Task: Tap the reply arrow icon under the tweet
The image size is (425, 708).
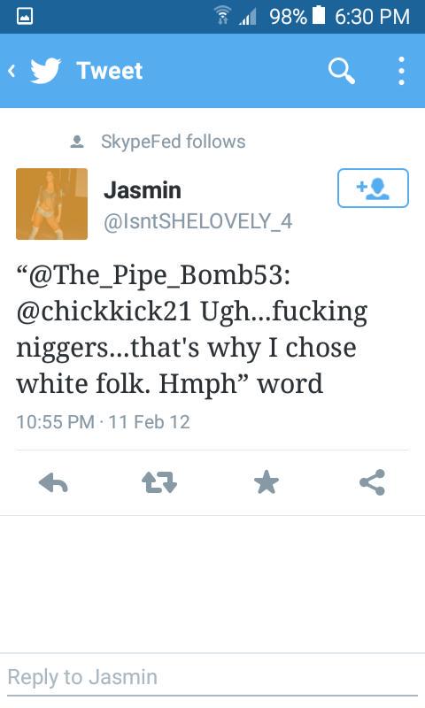Action: [53, 482]
